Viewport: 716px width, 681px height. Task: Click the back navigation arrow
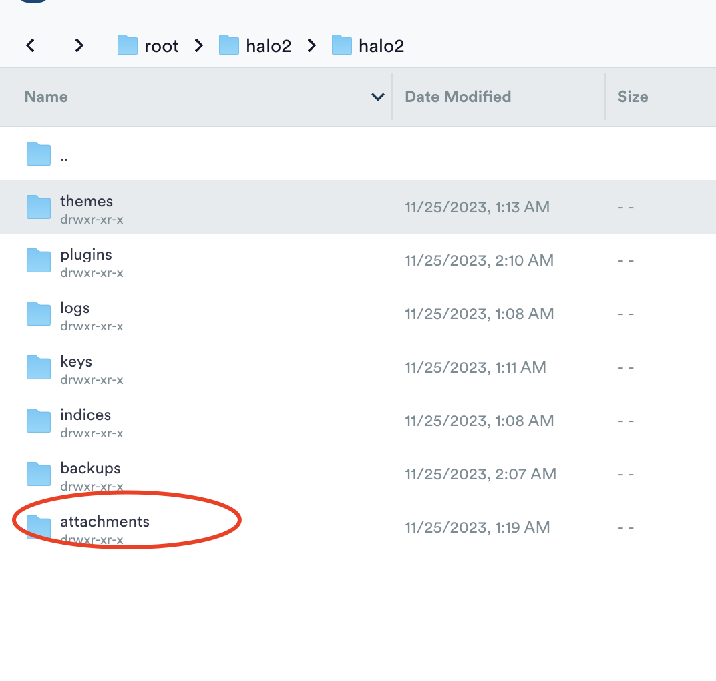coord(30,45)
